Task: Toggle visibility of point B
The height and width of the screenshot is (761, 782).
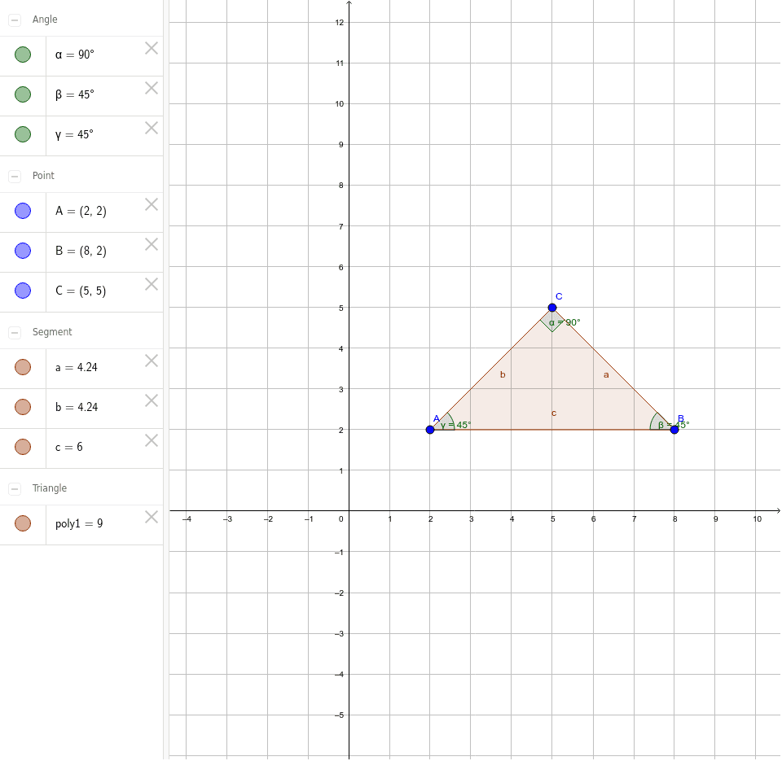Action: [x=22, y=250]
